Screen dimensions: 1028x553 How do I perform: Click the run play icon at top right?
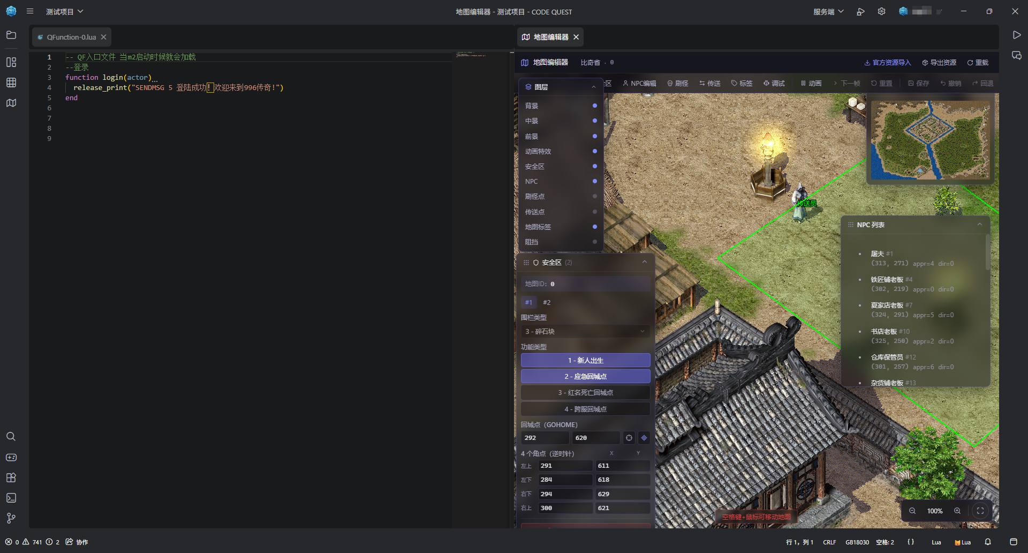[1016, 35]
